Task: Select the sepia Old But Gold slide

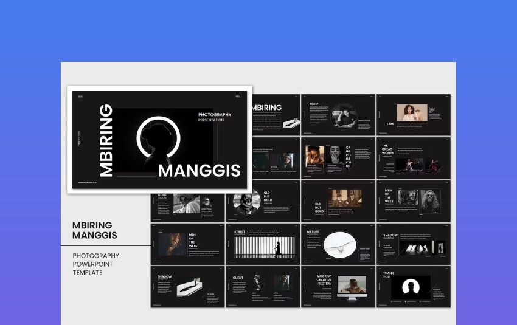Action: pyautogui.click(x=338, y=200)
